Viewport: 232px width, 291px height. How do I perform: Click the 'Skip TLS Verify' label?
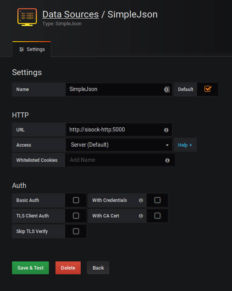[32, 231]
